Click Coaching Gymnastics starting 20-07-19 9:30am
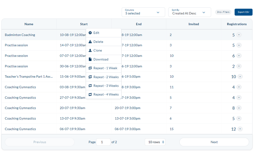 click(x=20, y=108)
